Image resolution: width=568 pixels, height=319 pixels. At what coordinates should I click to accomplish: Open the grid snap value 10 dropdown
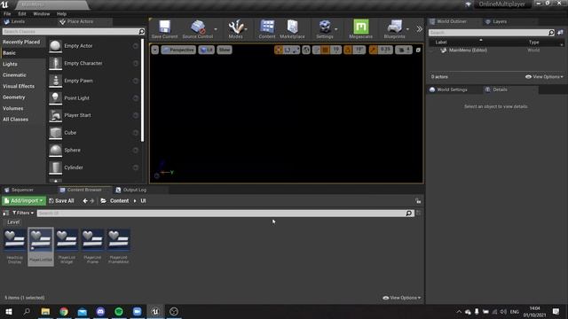coord(335,50)
